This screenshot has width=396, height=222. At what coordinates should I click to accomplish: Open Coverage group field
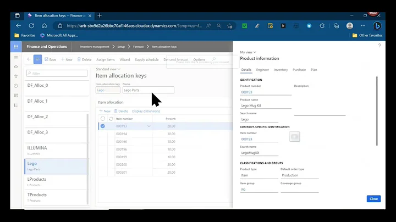coord(300,190)
